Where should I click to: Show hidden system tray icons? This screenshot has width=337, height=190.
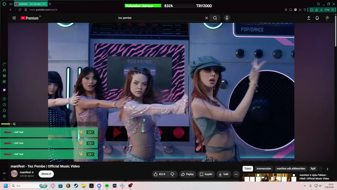(x=305, y=186)
